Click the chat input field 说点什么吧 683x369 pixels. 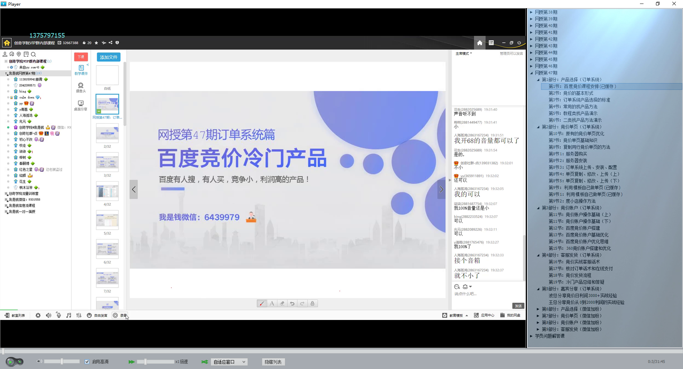coord(488,294)
